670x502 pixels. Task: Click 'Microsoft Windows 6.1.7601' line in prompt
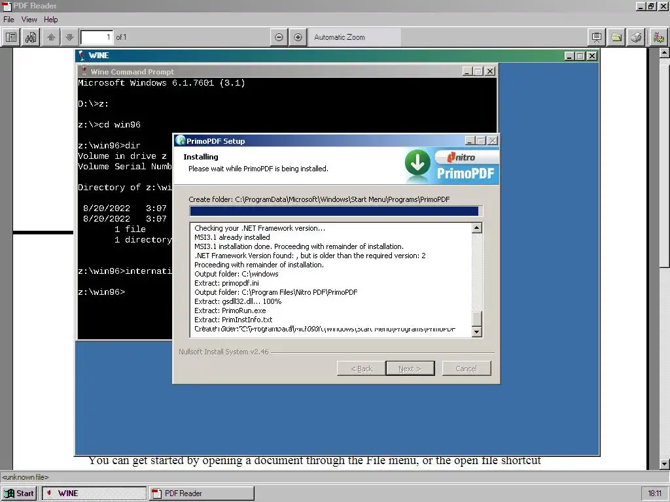pyautogui.click(x=162, y=83)
